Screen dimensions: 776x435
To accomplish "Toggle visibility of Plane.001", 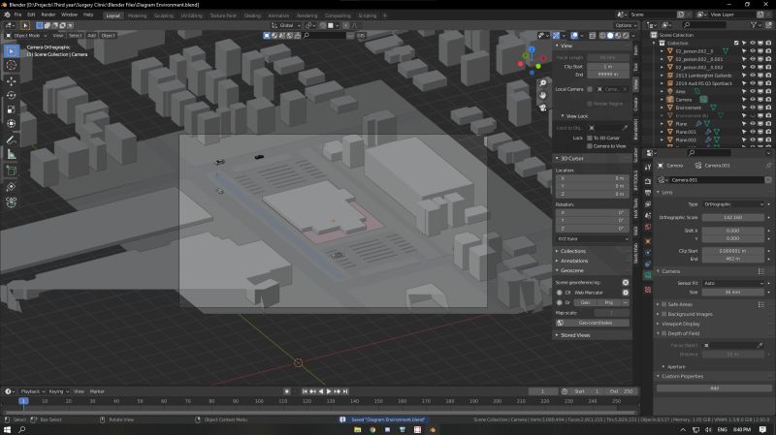I will [x=753, y=132].
